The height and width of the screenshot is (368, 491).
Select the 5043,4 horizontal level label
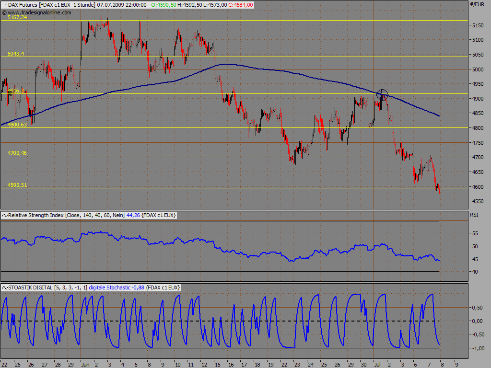(x=16, y=54)
